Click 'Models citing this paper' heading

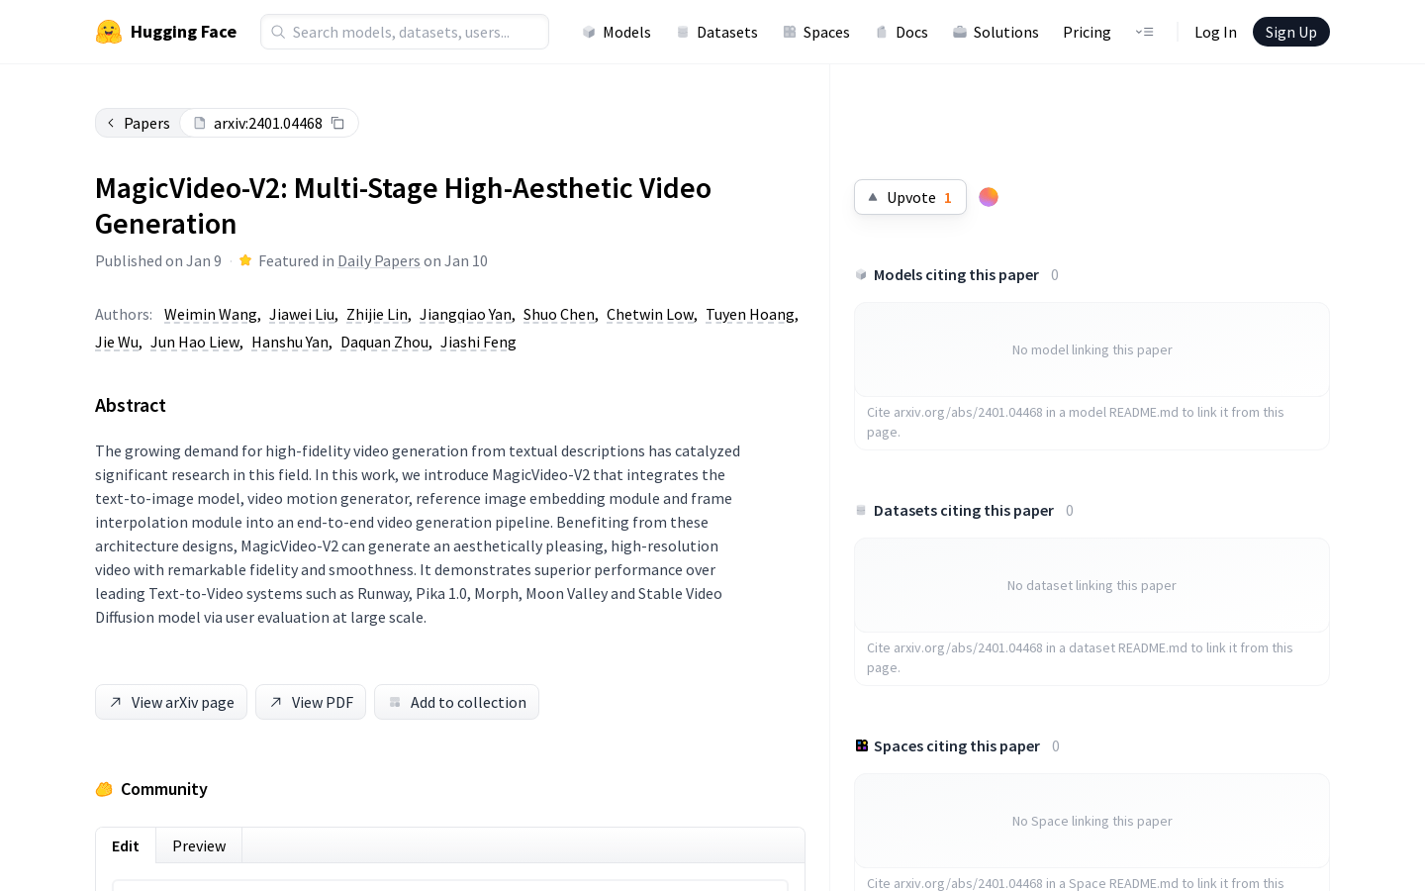point(956,274)
